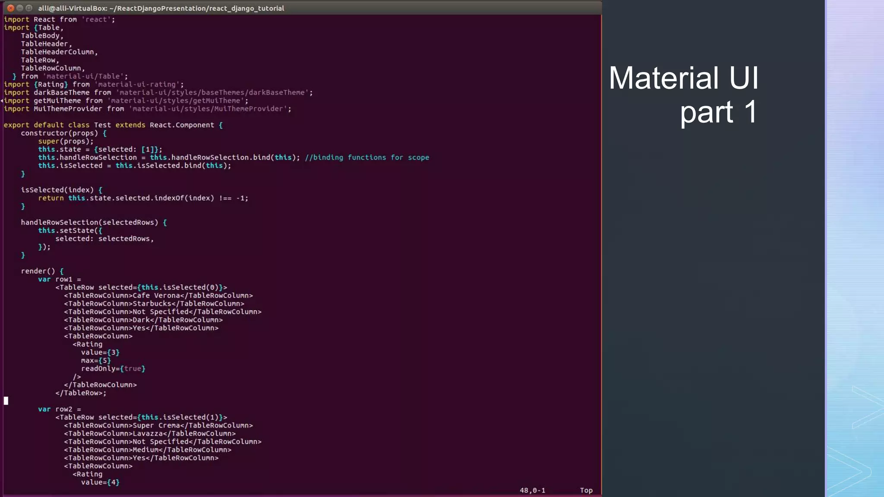This screenshot has width=884, height=497.
Task: Click the terminal title bar path text
Action: pyautogui.click(x=161, y=8)
